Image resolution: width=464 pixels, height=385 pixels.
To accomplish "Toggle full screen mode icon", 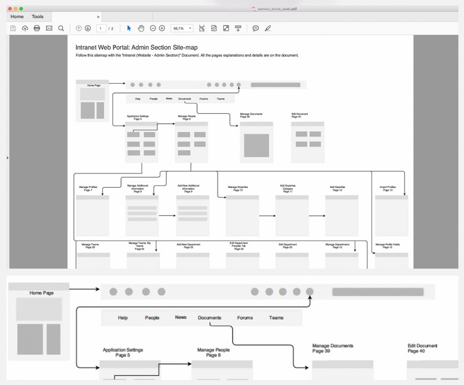I will click(x=226, y=28).
